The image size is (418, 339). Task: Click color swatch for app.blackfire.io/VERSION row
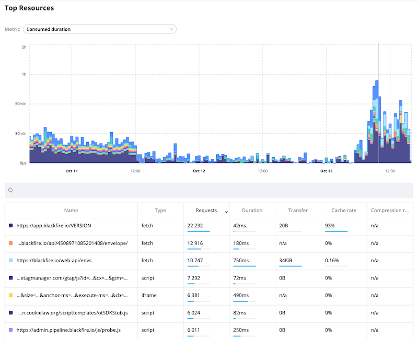pyautogui.click(x=10, y=226)
